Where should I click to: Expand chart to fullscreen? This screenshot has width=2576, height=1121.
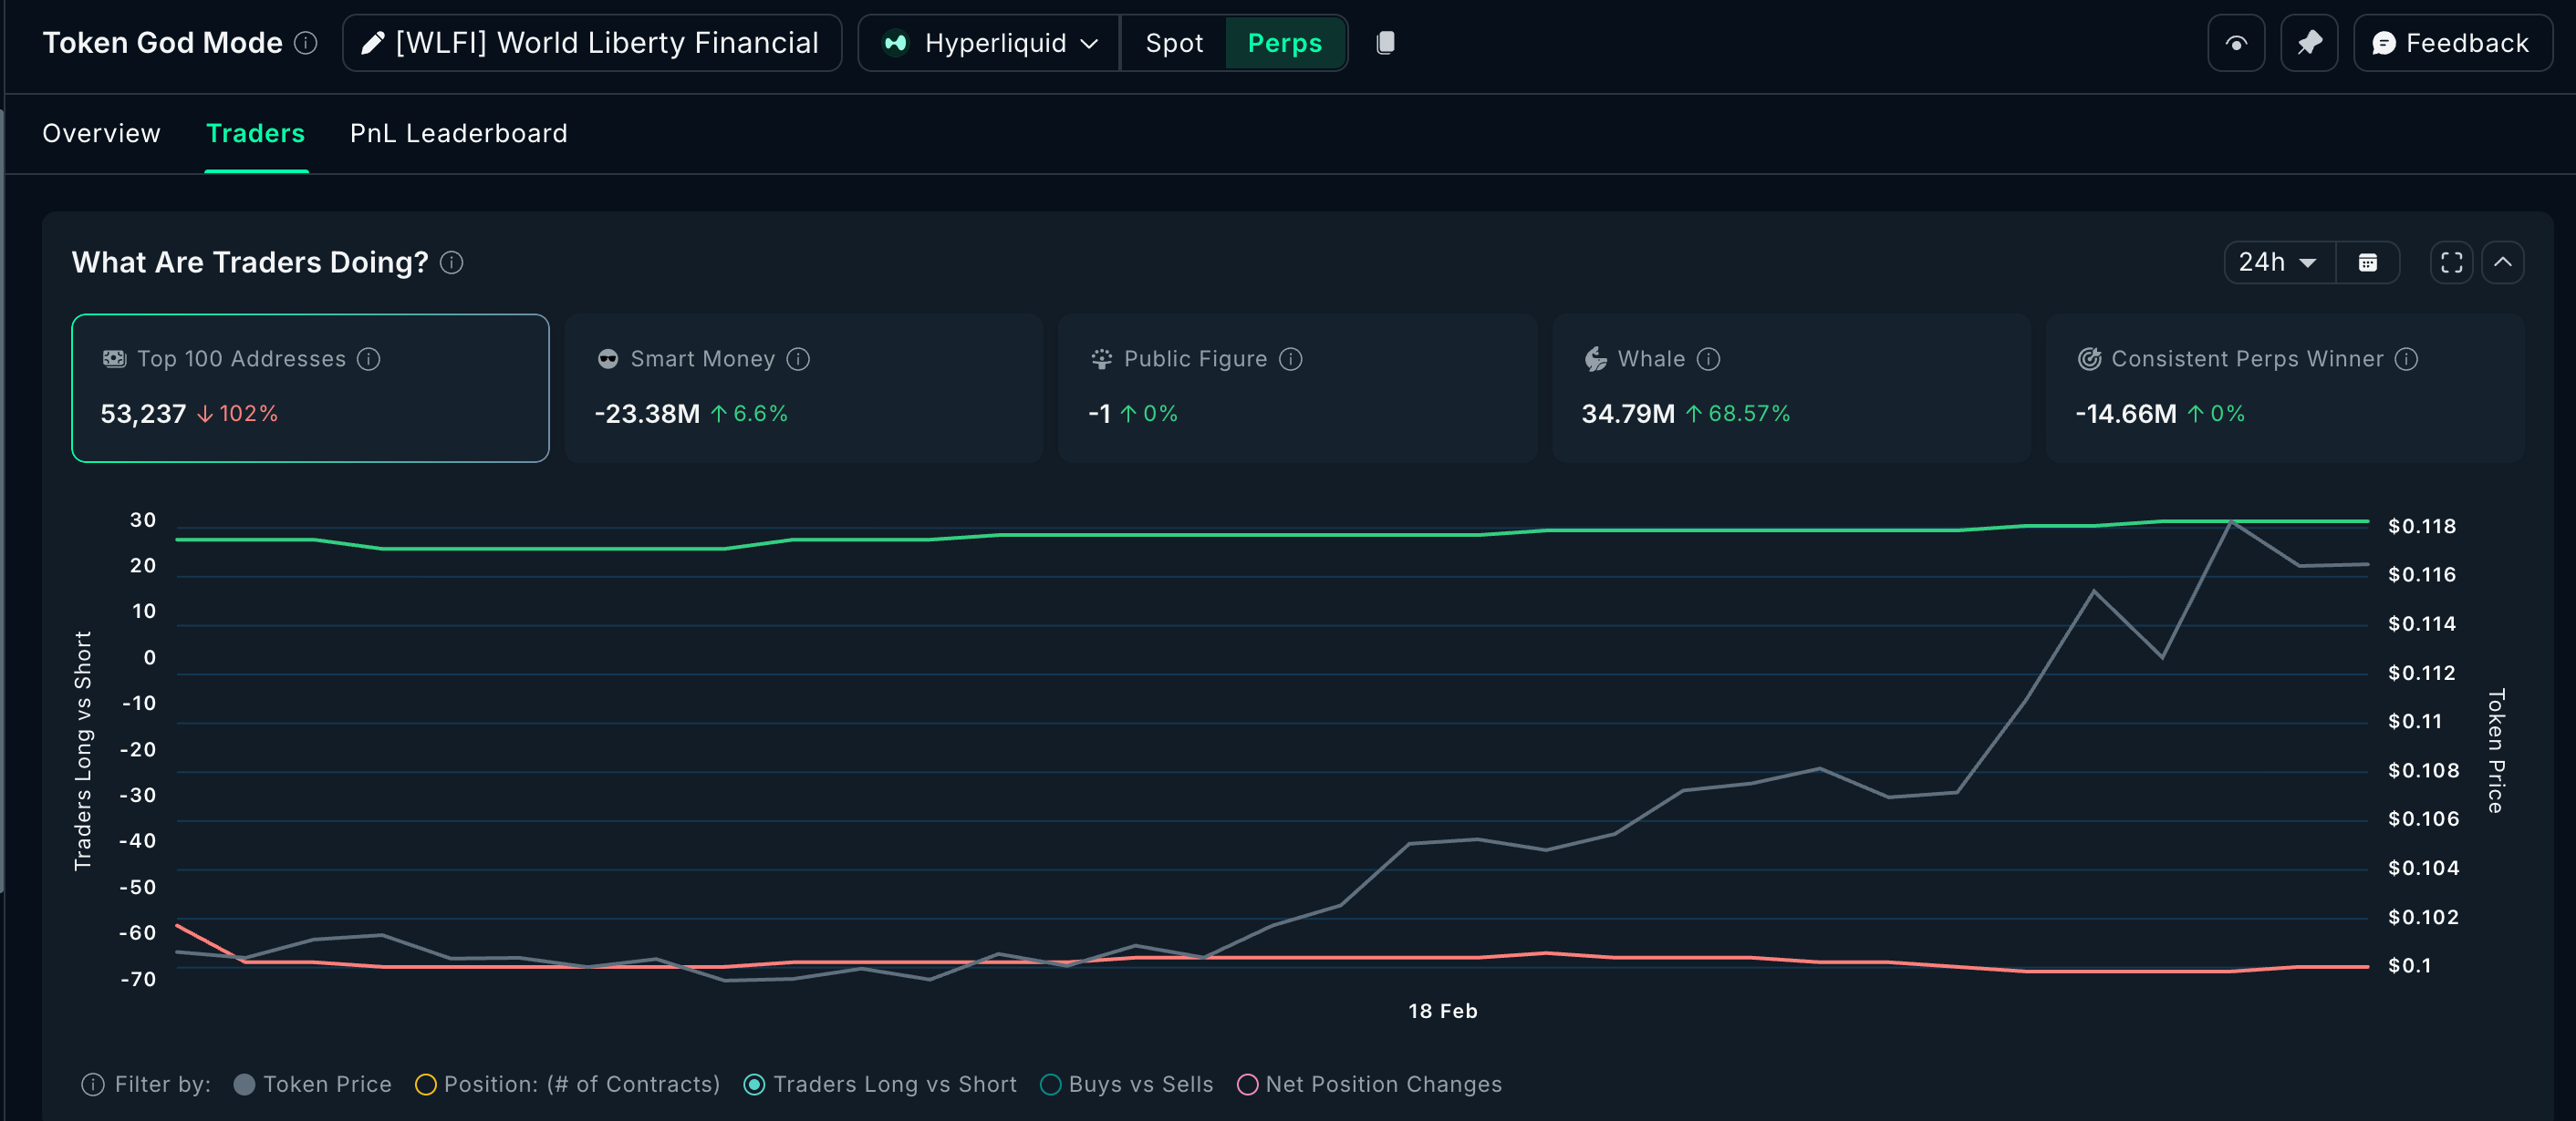click(2451, 262)
